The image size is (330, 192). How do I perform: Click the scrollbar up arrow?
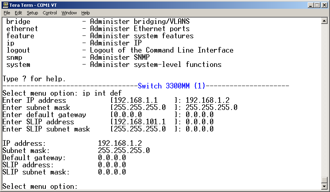[x=324, y=21]
